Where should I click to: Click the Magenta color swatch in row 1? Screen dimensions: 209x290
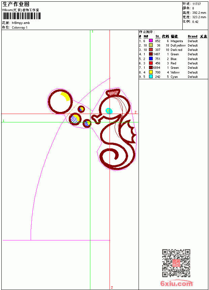pos(151,41)
